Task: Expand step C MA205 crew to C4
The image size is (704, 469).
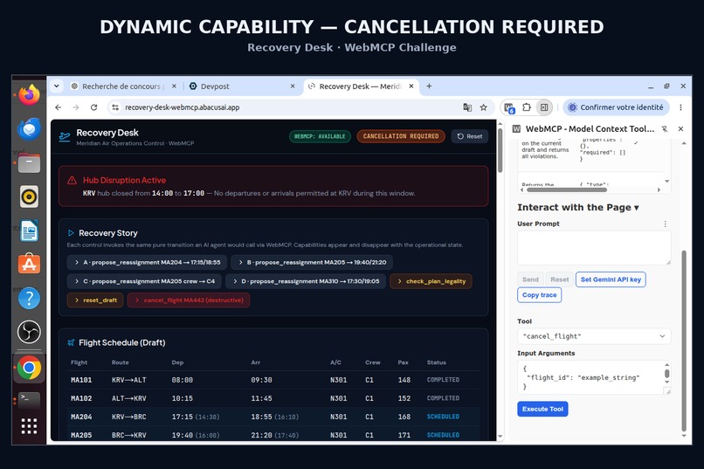Action: (144, 281)
